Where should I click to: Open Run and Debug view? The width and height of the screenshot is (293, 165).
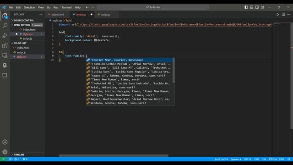click(x=5, y=36)
